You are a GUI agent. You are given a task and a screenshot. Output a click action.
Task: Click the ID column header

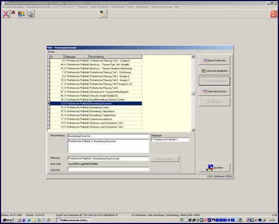57,56
